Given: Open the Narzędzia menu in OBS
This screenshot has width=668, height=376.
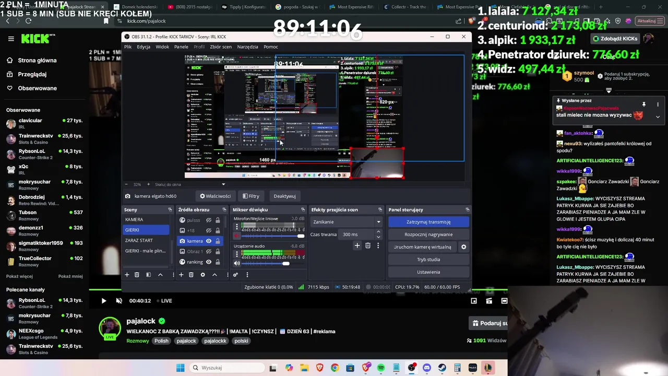Looking at the screenshot, I should 247,46.
